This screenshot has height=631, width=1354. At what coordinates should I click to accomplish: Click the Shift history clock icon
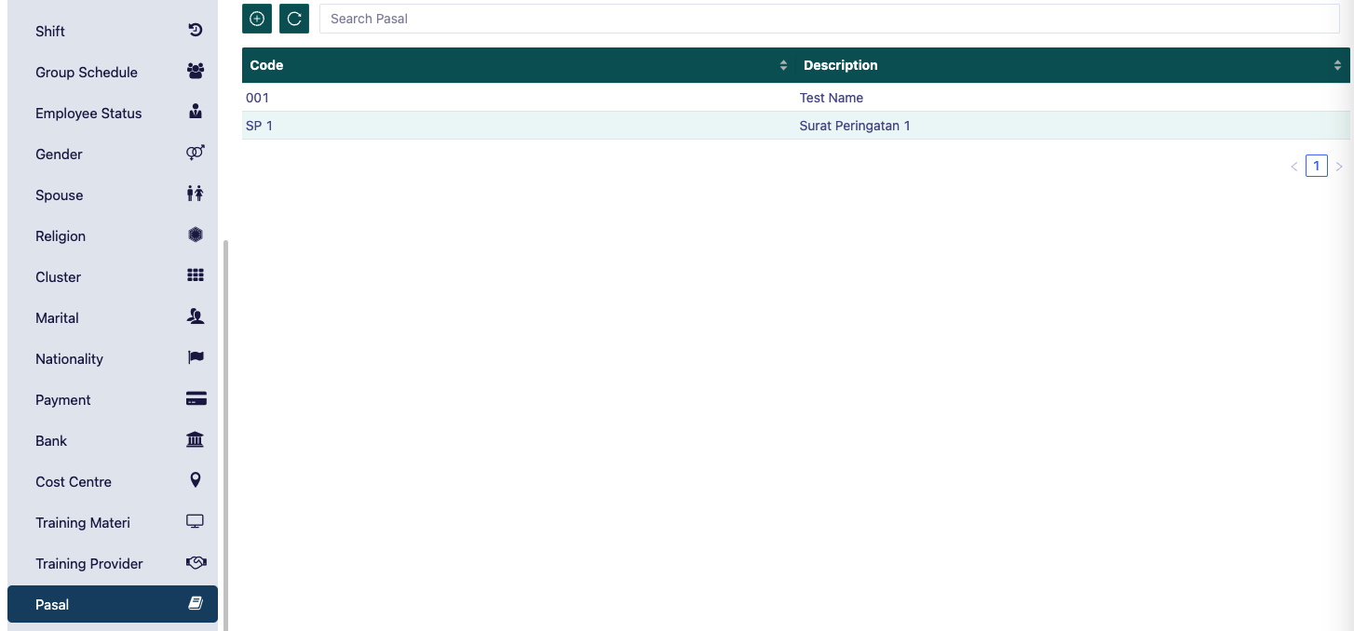pos(196,31)
